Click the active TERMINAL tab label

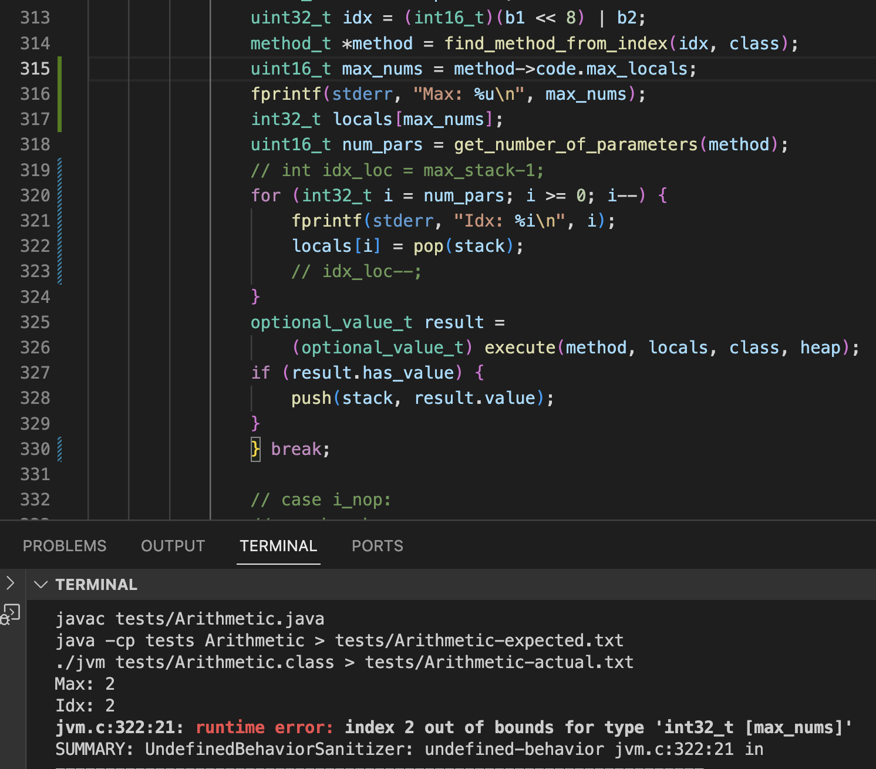click(278, 546)
